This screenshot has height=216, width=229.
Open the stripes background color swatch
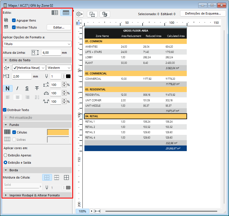pyautogui.click(x=58, y=140)
